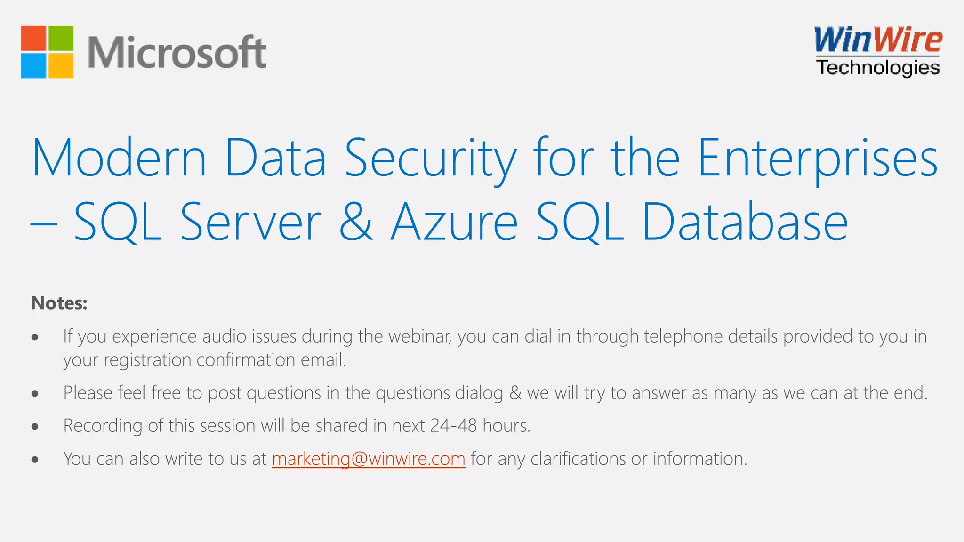Click the note about posting questions in the dialog

495,393
